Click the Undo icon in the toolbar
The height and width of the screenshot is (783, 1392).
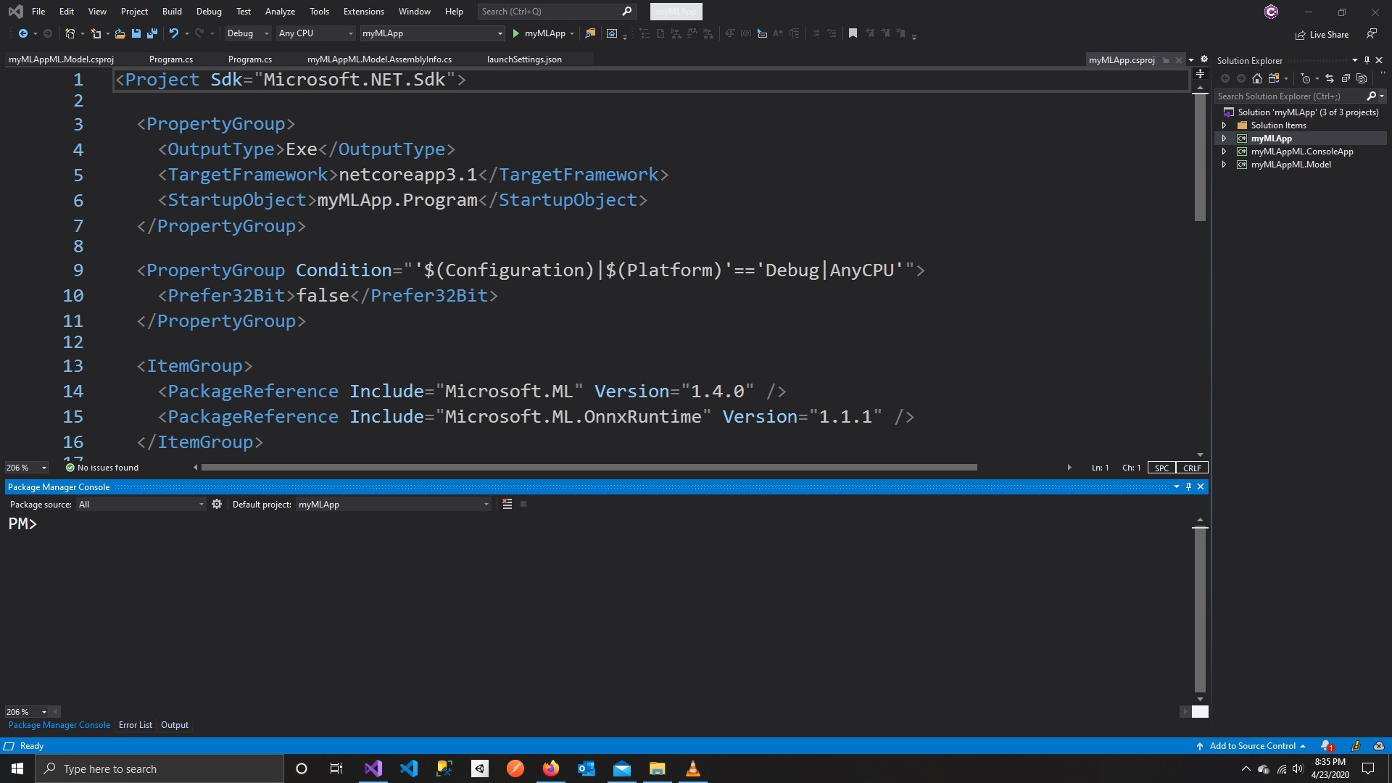(175, 33)
